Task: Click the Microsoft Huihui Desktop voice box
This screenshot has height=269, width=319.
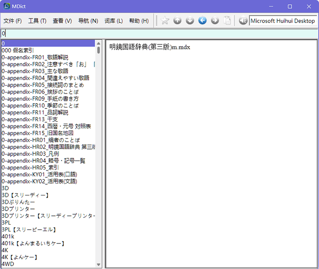Action: (x=283, y=21)
